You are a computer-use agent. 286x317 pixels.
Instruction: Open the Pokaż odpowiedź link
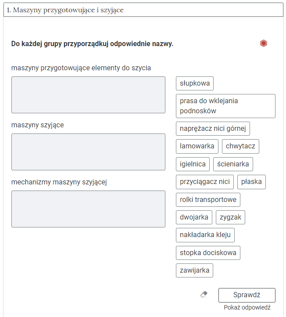click(247, 308)
